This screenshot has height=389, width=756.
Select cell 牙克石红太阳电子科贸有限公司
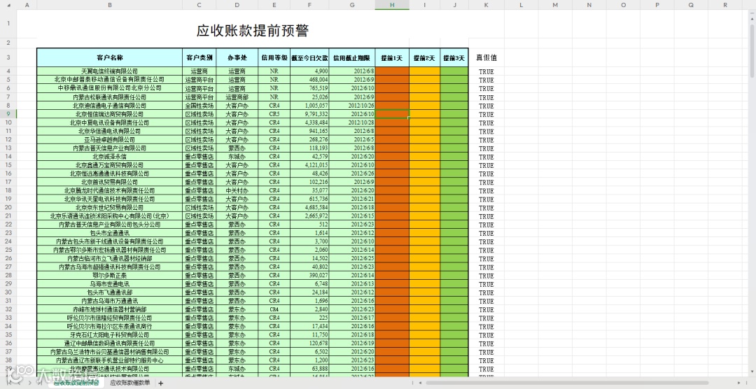tap(109, 335)
